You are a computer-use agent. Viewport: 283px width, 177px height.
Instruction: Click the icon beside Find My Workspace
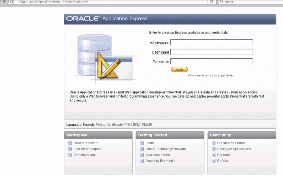coord(70,149)
